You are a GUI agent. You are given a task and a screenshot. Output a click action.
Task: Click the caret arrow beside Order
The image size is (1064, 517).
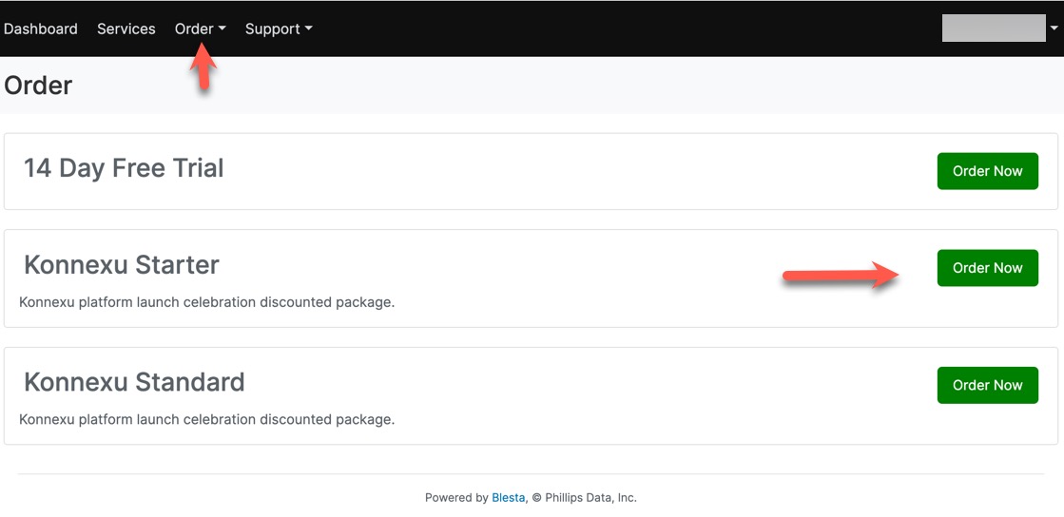point(222,29)
